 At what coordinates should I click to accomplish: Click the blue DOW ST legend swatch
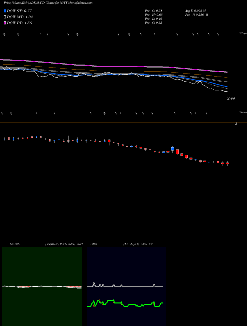point(5,11)
